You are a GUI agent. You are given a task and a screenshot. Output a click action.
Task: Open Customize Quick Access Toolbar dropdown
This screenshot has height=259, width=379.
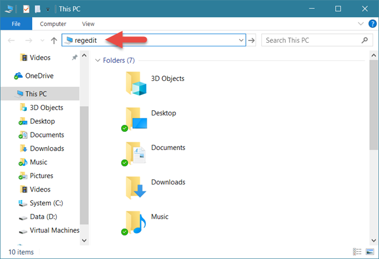tap(48, 9)
